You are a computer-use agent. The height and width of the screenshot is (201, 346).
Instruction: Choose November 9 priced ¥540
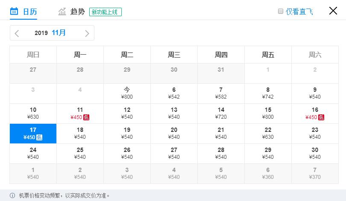[315, 93]
